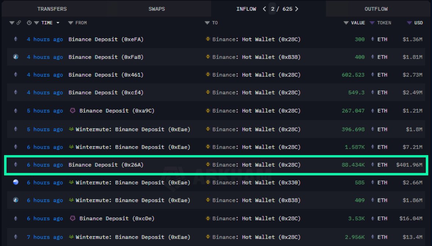Open the '6 hours ago' timestamp of the 0x26A row

coord(45,165)
